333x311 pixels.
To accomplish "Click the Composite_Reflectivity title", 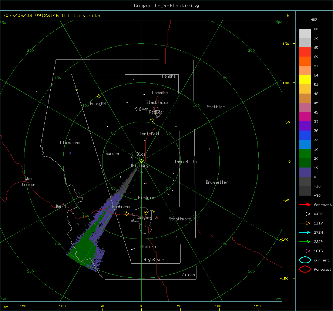I will tap(166, 6).
